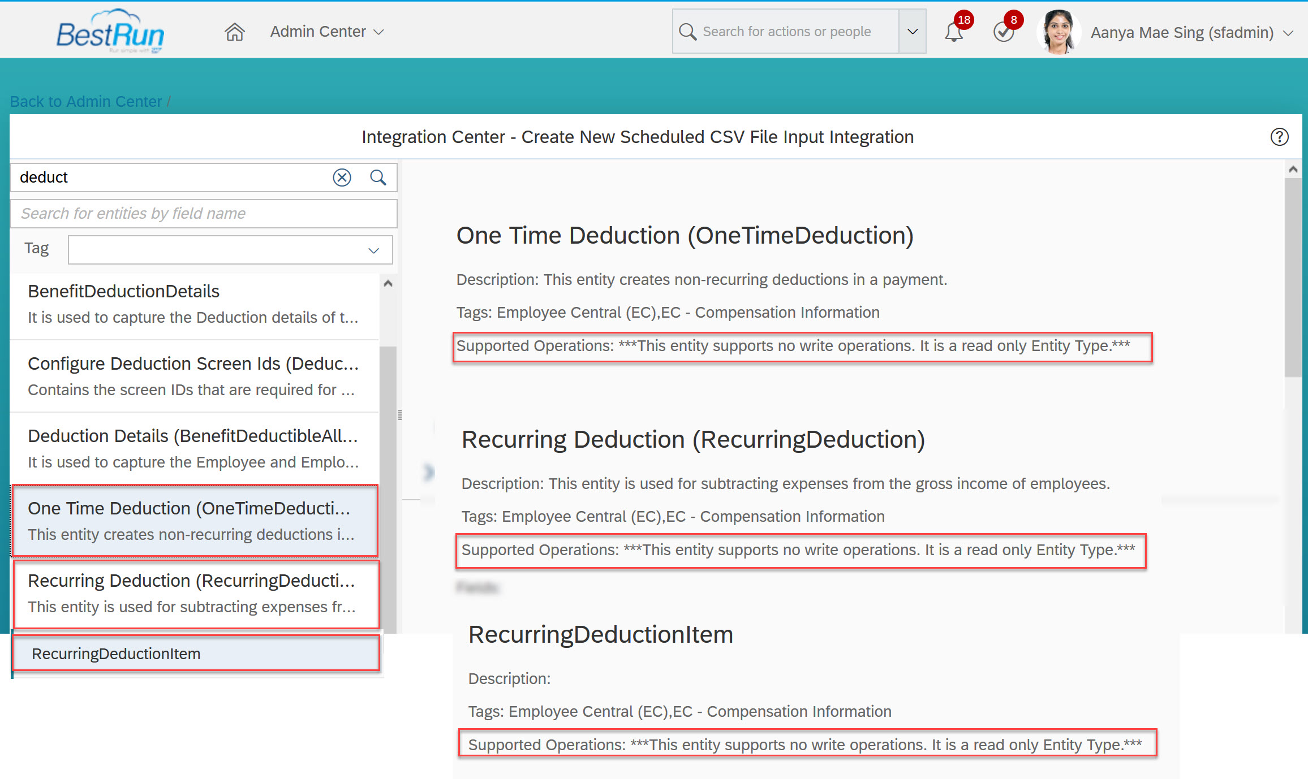Click the Integration Center page title
The image size is (1308, 779).
pyautogui.click(x=638, y=137)
